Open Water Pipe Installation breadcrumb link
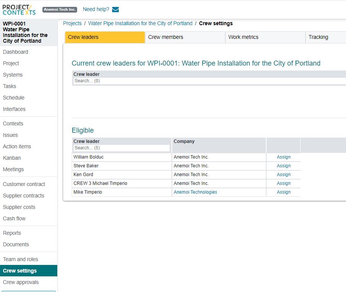 [x=140, y=23]
